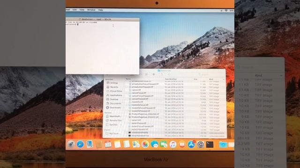Open Photos app in the Dock
Image resolution: width=300 pixels, height=168 pixels.
click(x=145, y=144)
